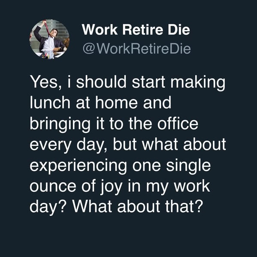
Task: Click the red tie in the avatar photo
Action: coord(47,28)
